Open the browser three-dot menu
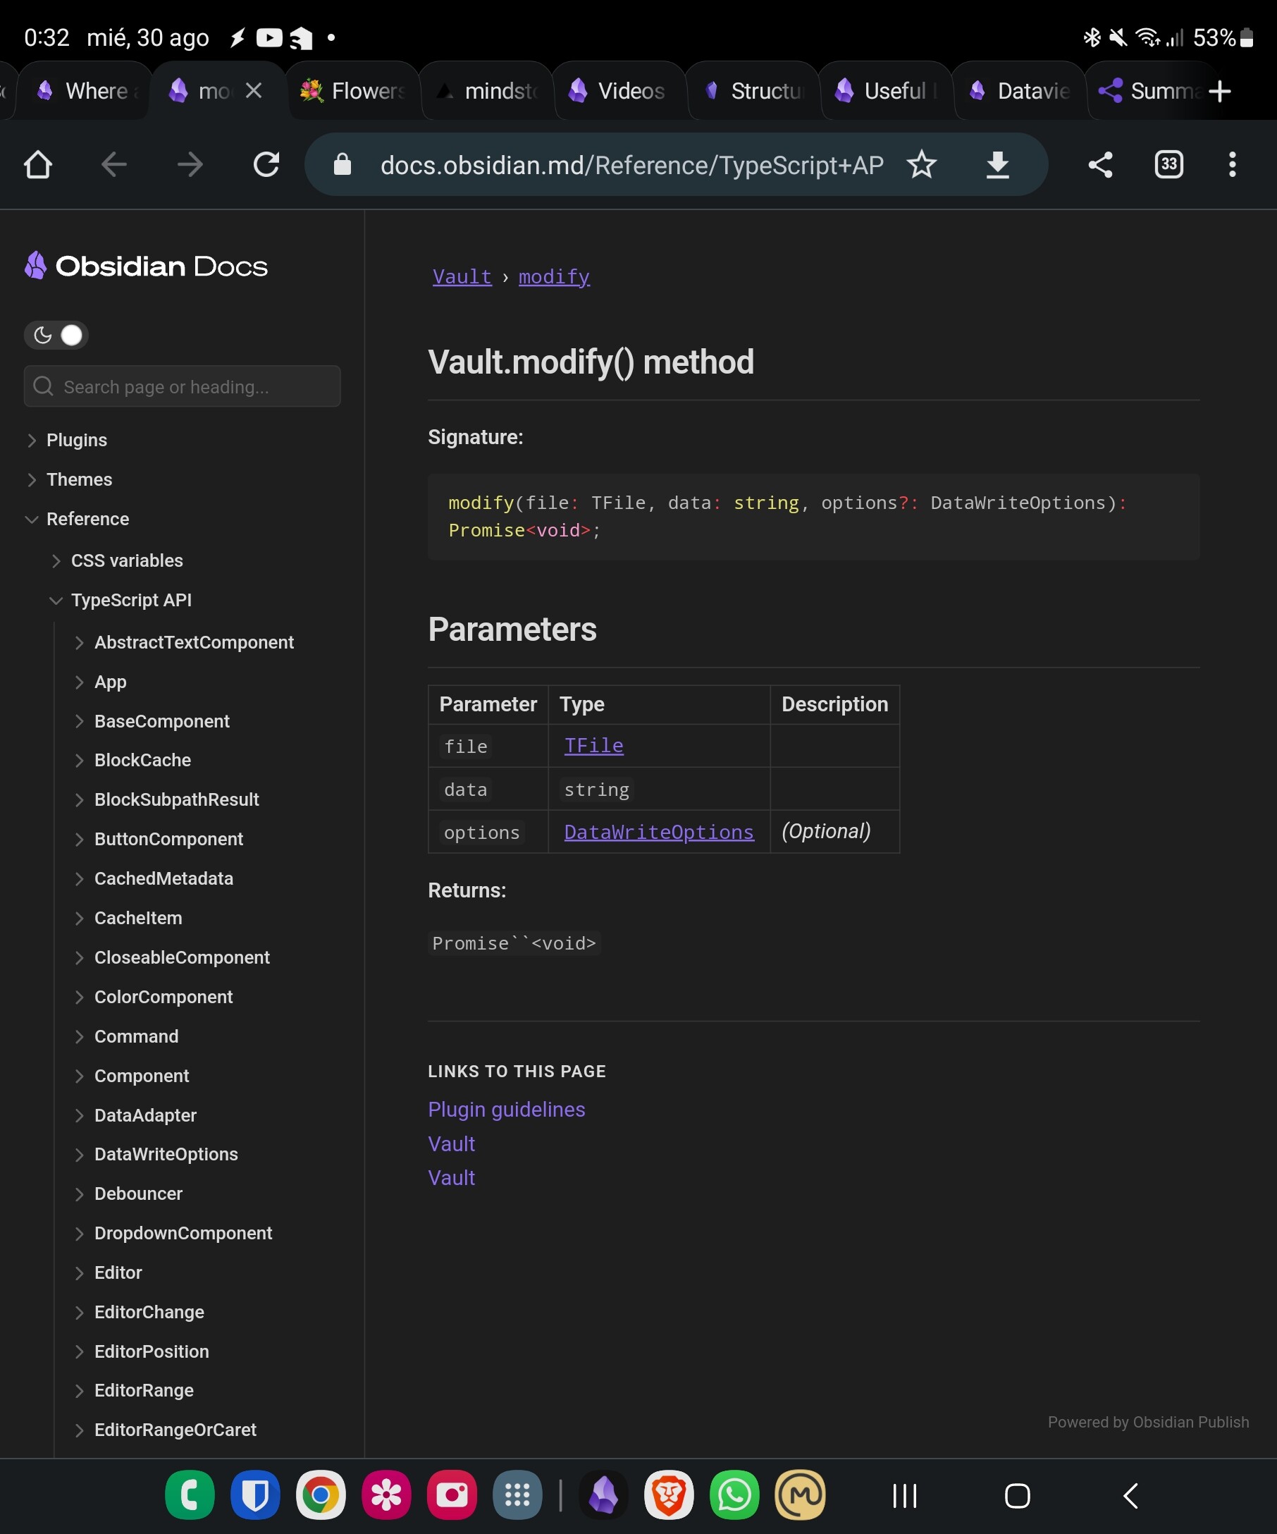 1233,164
